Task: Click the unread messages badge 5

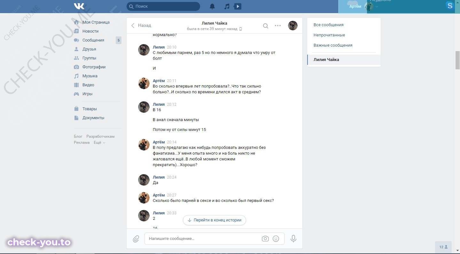Action: coord(119,40)
